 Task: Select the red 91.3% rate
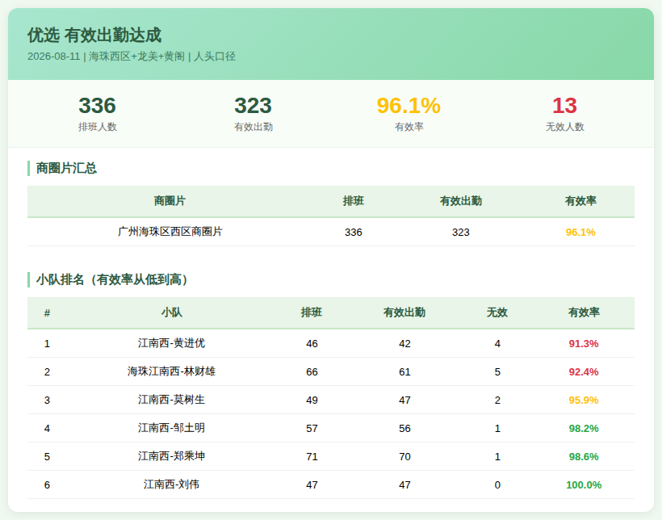584,344
